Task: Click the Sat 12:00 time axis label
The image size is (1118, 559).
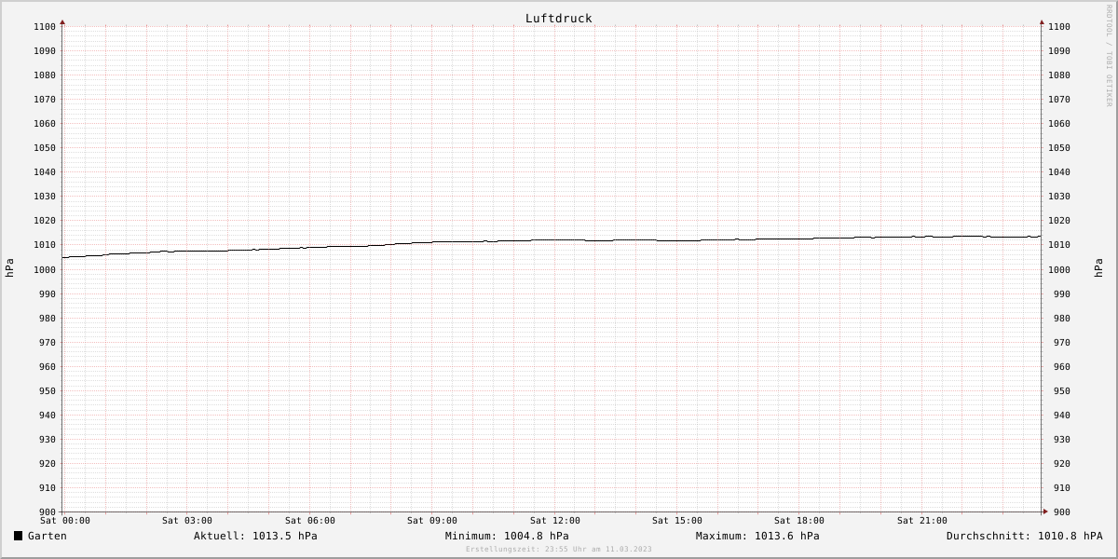Action: pyautogui.click(x=554, y=521)
